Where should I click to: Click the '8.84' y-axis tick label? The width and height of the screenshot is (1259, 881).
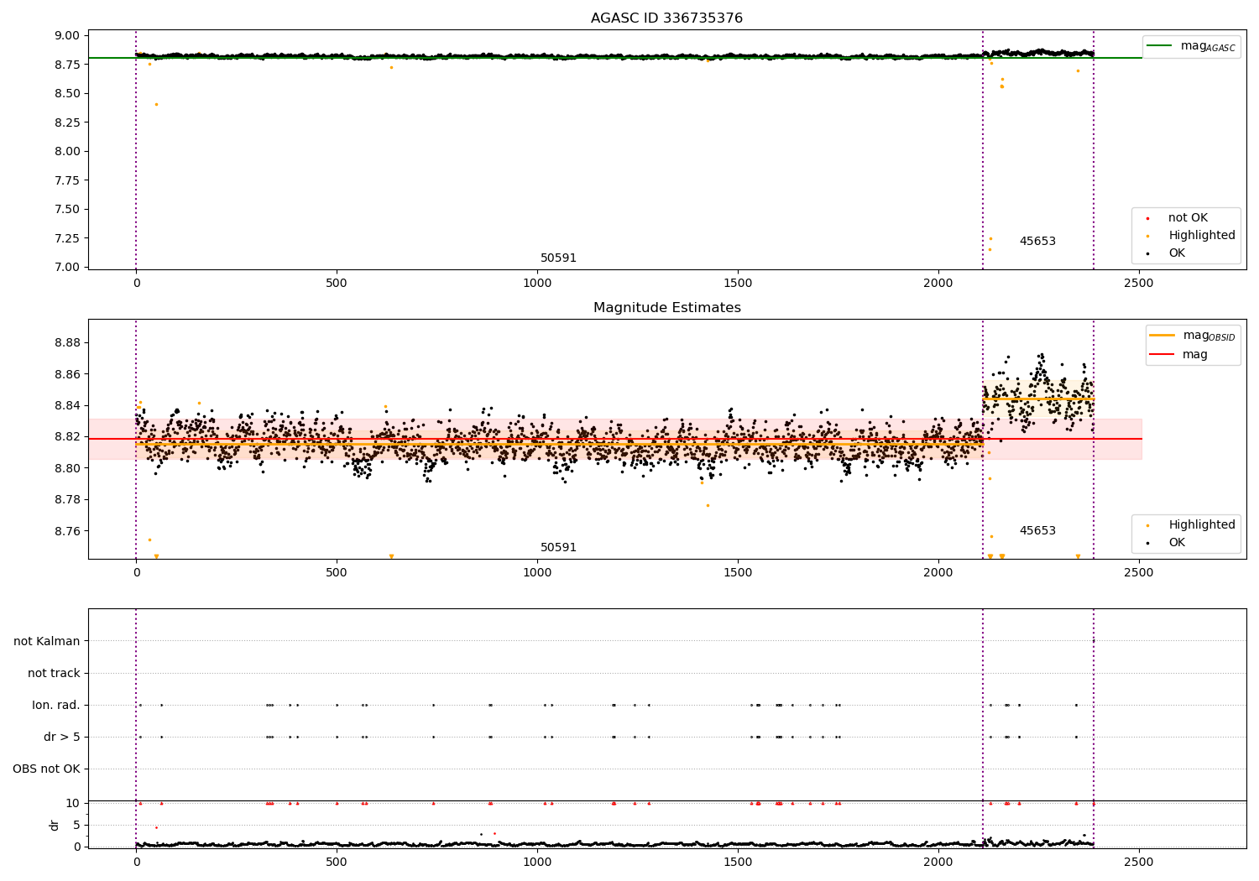coord(68,405)
